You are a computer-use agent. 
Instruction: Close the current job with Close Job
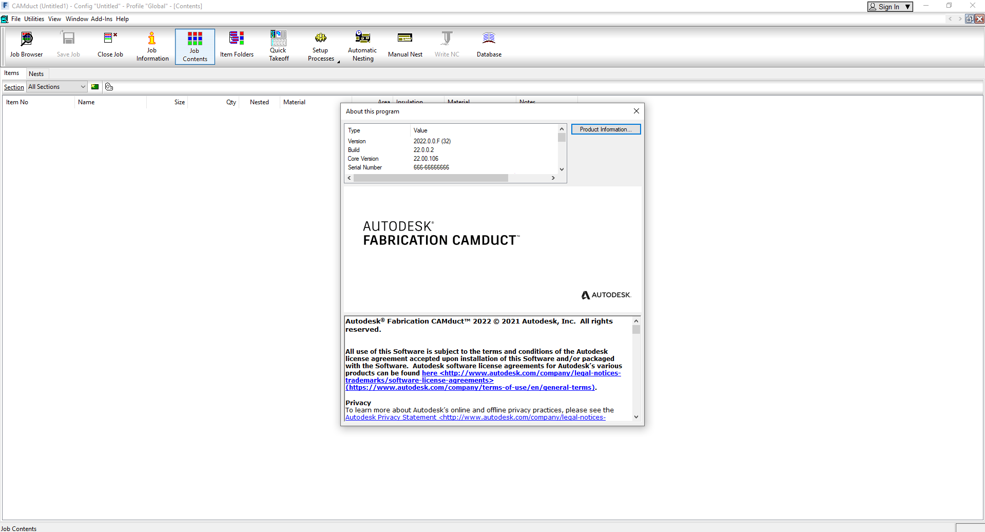click(x=110, y=45)
